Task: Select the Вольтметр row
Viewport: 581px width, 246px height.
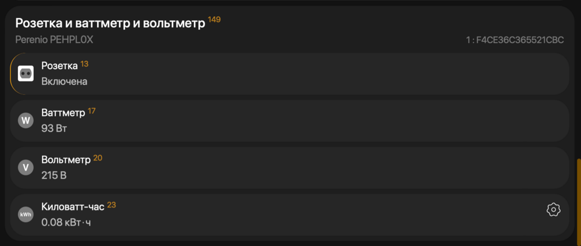Action: click(x=290, y=167)
